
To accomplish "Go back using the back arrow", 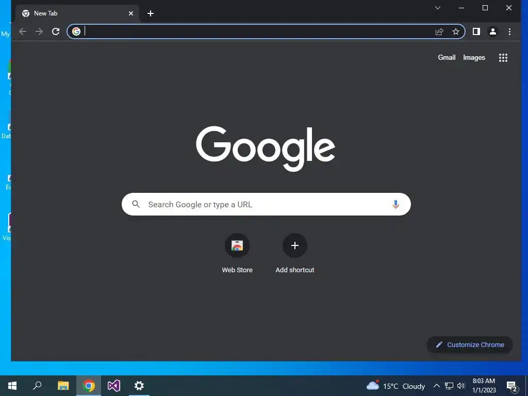I will [x=23, y=31].
